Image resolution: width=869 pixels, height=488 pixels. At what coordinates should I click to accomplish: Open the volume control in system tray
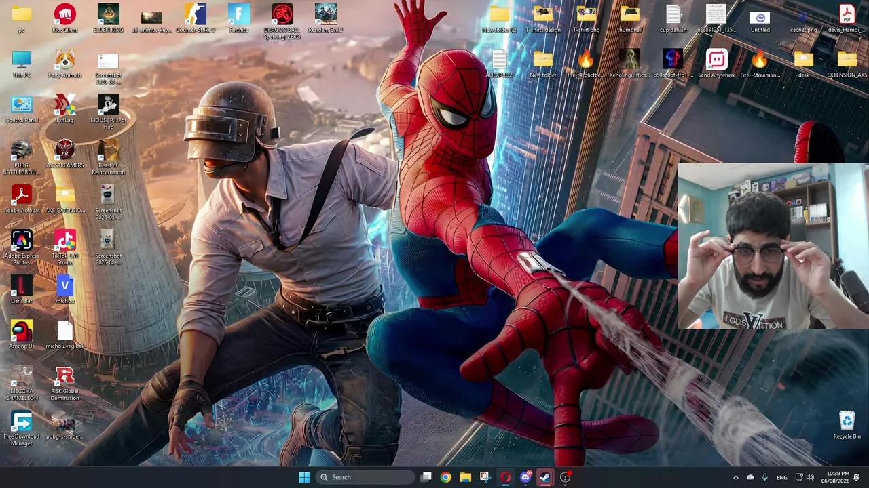(x=810, y=477)
